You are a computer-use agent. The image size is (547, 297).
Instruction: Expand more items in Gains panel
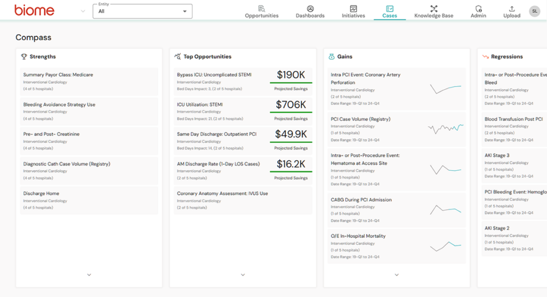[x=397, y=275]
